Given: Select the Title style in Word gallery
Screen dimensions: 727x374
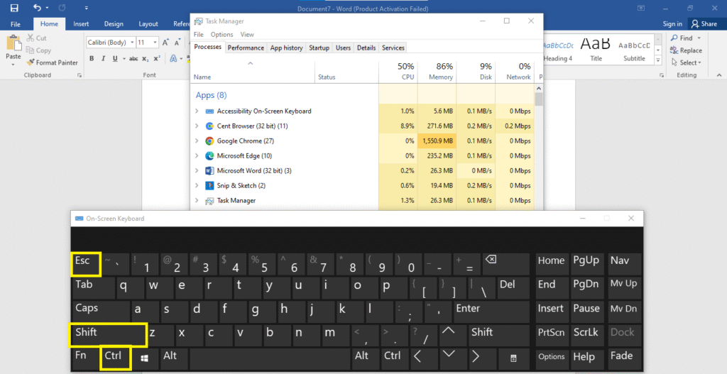Looking at the screenshot, I should point(596,50).
